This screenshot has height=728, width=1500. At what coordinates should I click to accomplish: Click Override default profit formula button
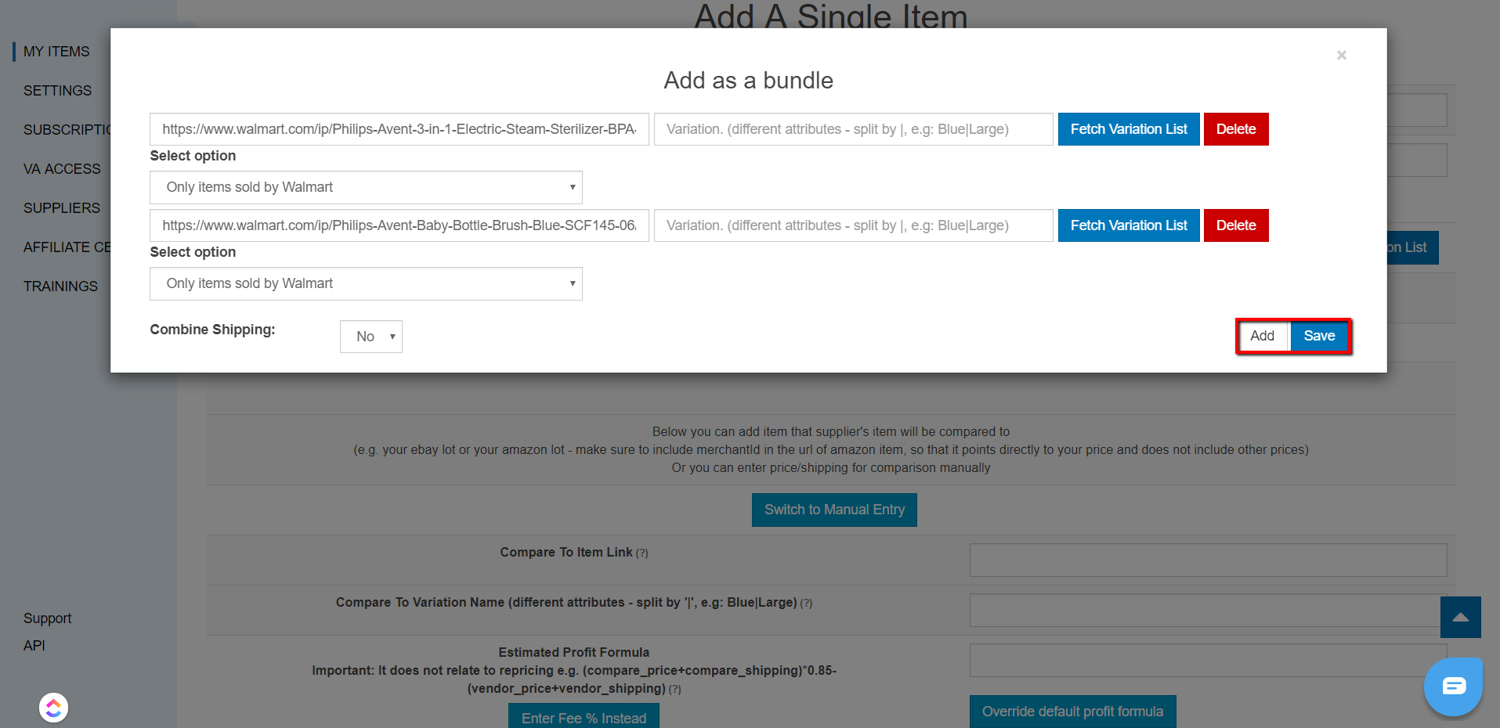click(x=1072, y=712)
